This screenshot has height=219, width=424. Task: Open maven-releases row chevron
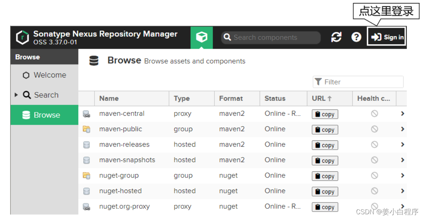(x=403, y=144)
